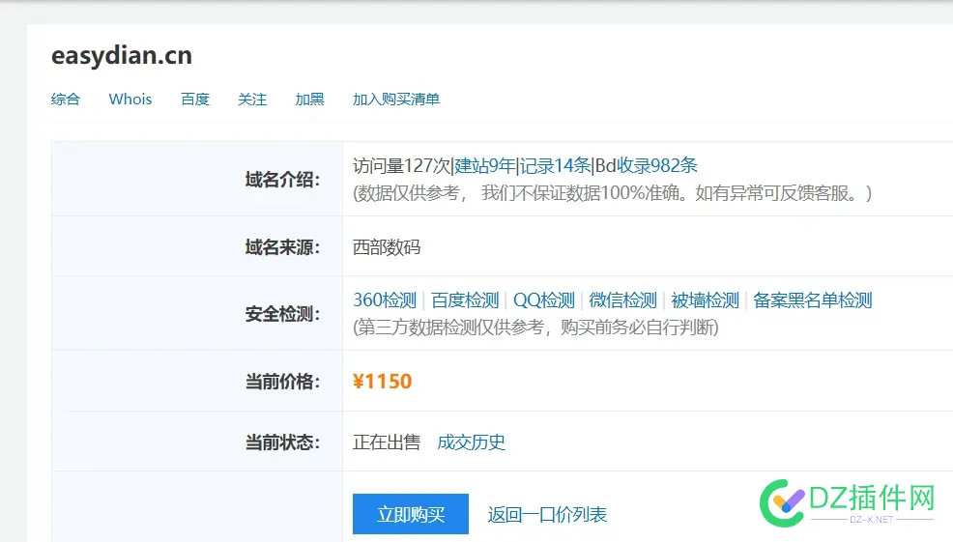View 成交历史 transaction history
953x542 pixels.
pos(471,442)
